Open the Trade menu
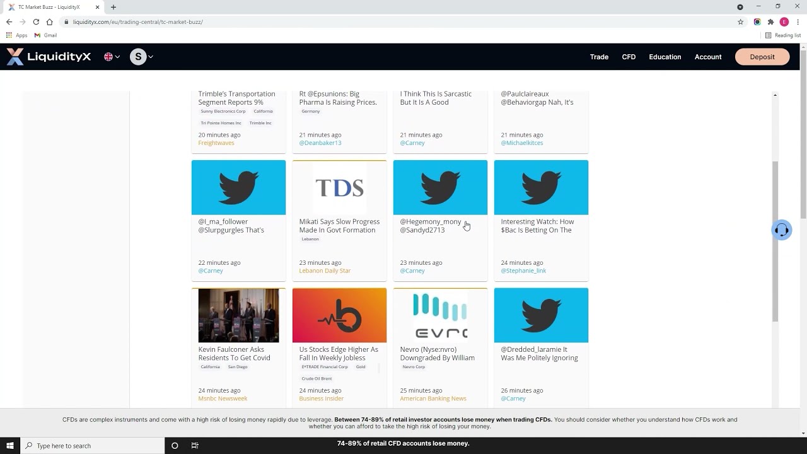Screen dimensions: 807x454 (599, 57)
